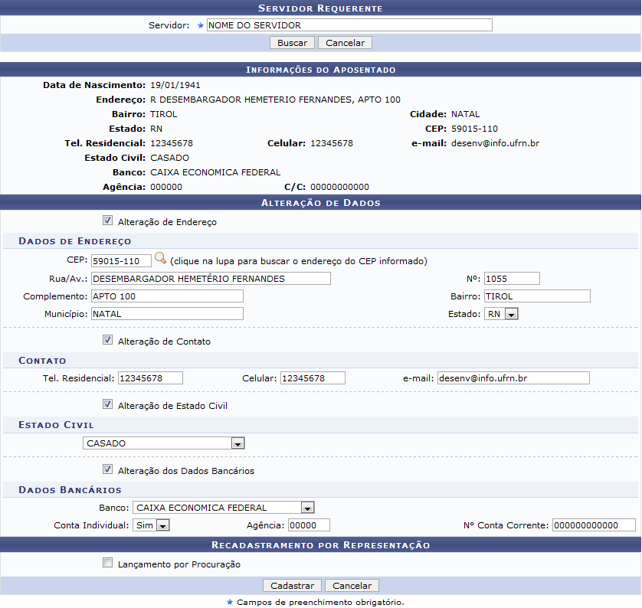The image size is (642, 608).
Task: Click the magnifying glass CEP lookup icon
Action: 160,260
